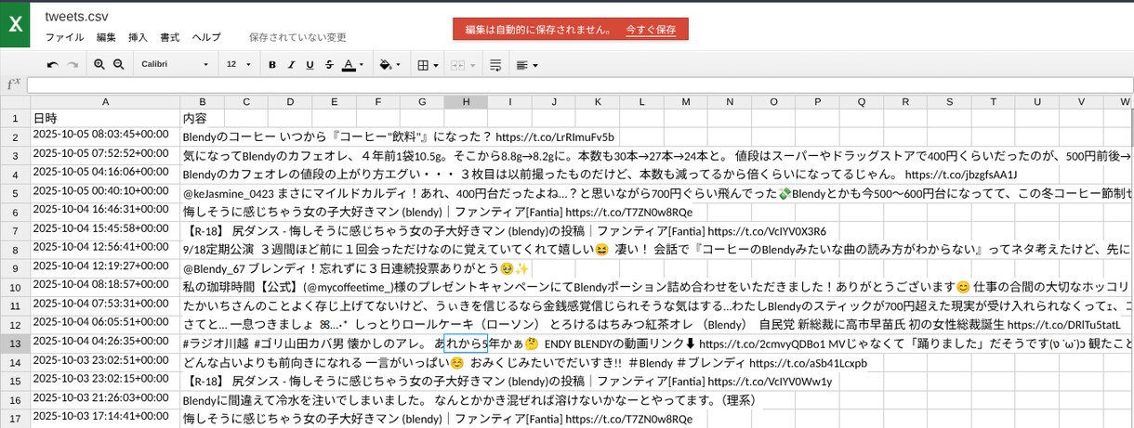Select cell 2025-10-05 00:40:10+00:00
The width and height of the screenshot is (1134, 428).
click(x=105, y=191)
